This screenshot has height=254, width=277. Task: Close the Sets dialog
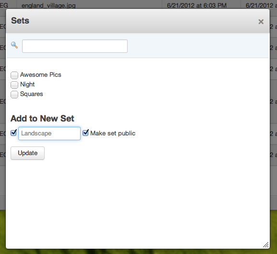tap(261, 22)
